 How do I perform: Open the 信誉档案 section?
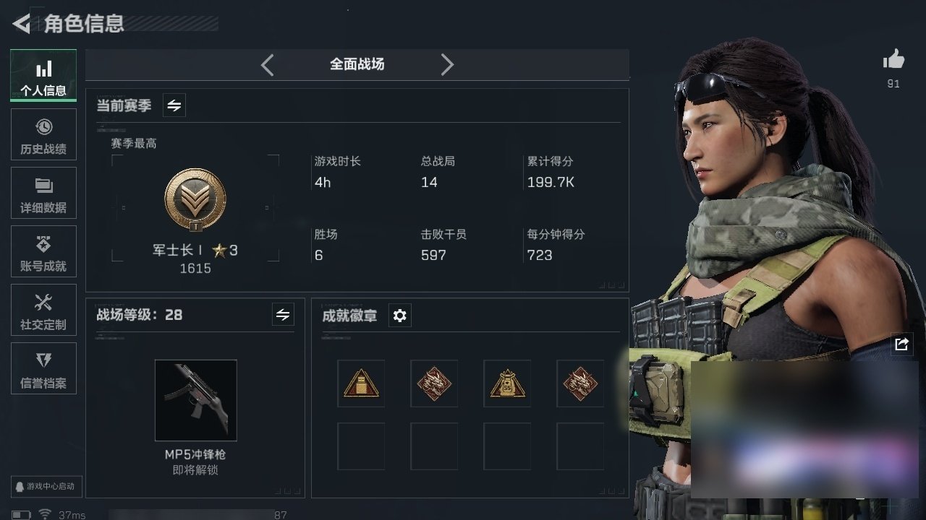[43, 368]
